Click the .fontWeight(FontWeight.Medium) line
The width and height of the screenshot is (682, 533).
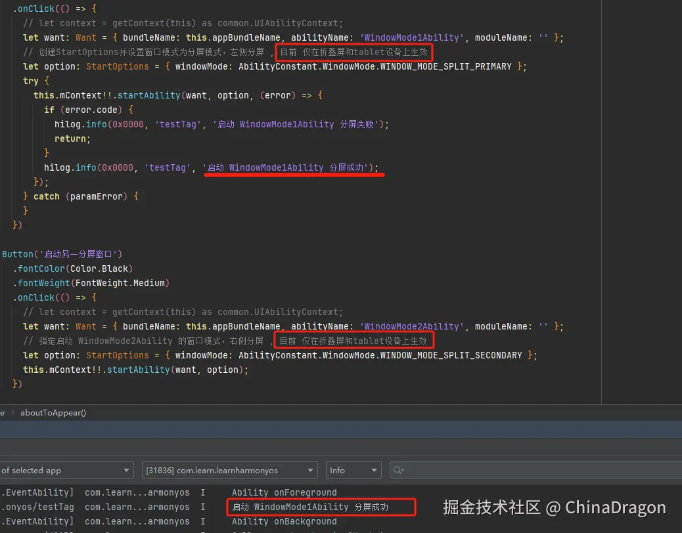(91, 283)
